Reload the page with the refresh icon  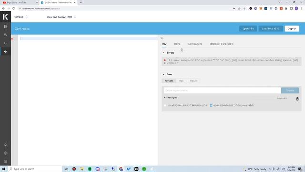click(14, 9)
